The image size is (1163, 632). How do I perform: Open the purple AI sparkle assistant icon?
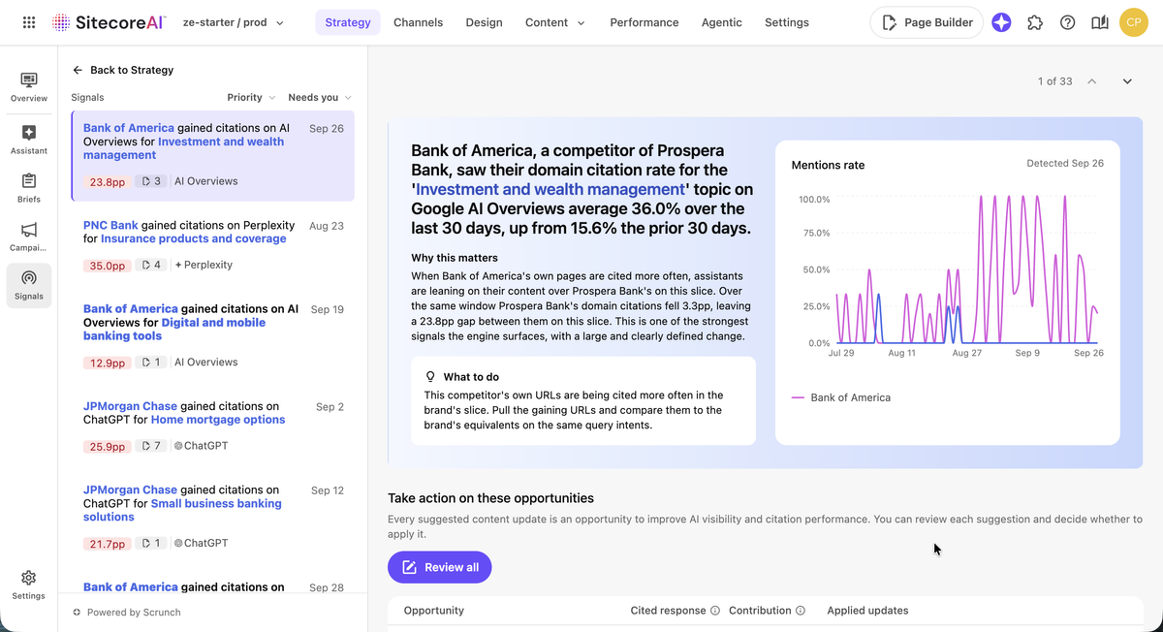pyautogui.click(x=1001, y=22)
